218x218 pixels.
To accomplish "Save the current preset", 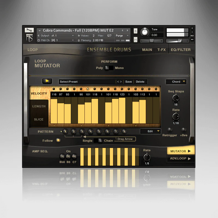I will point(128,82).
